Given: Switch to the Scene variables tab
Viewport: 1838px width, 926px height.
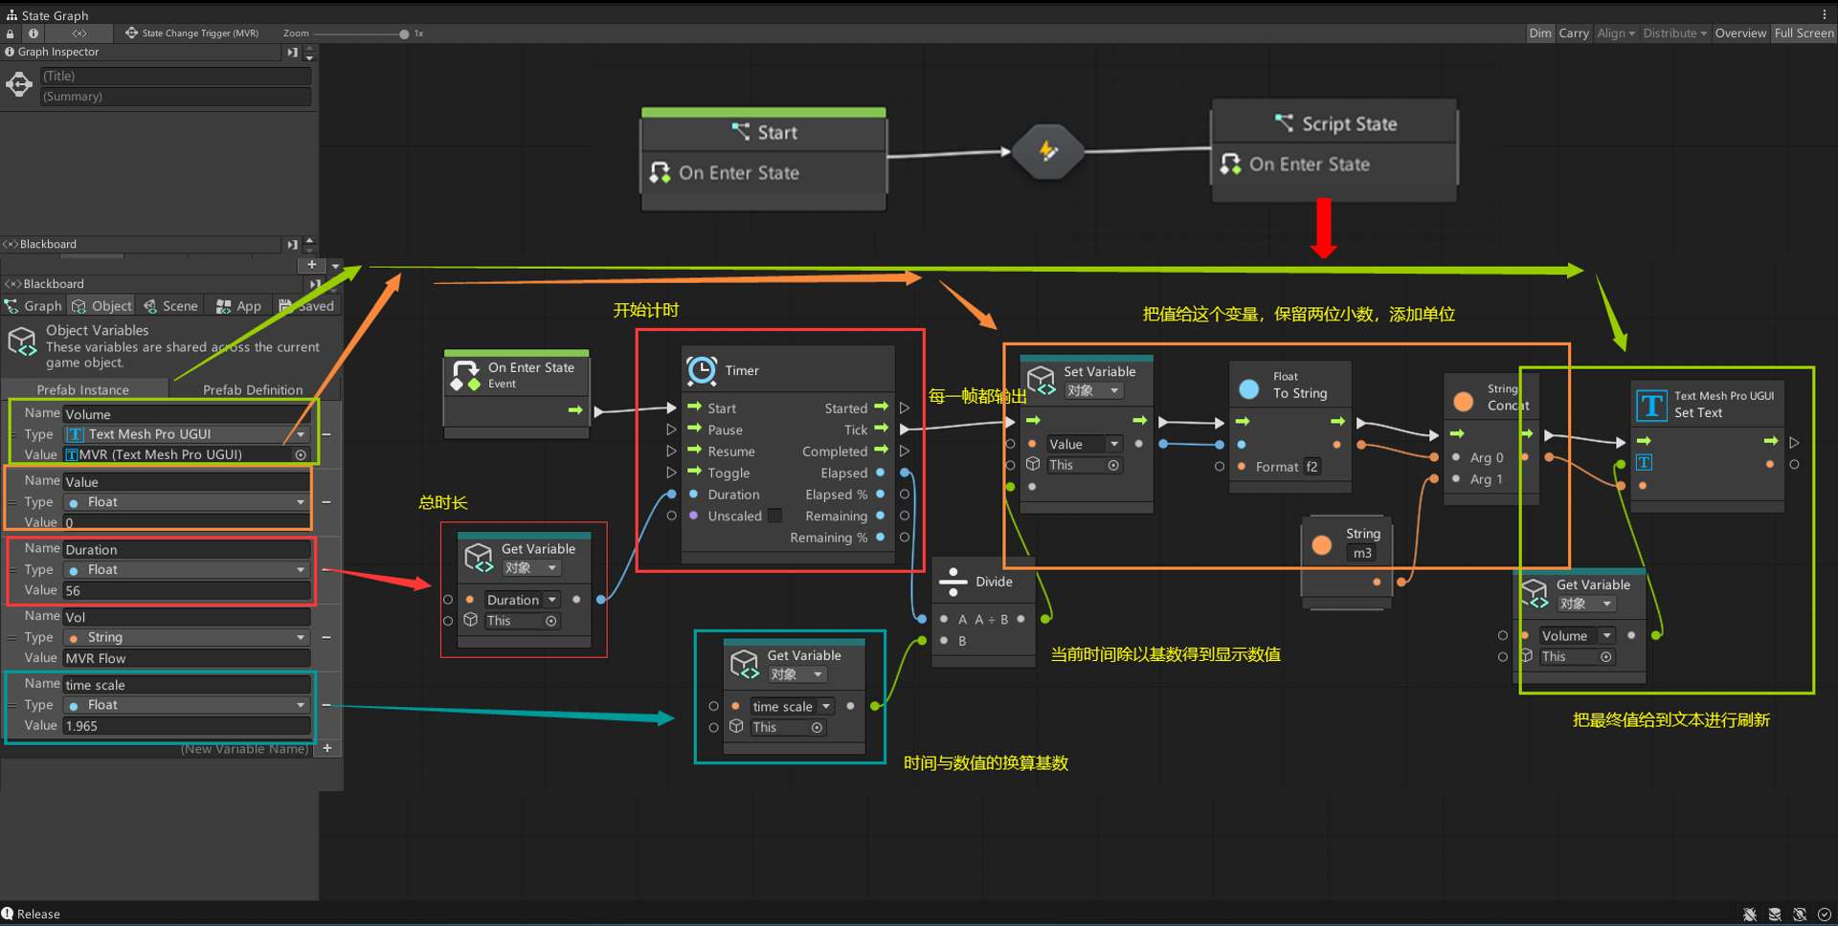Looking at the screenshot, I should pyautogui.click(x=170, y=306).
